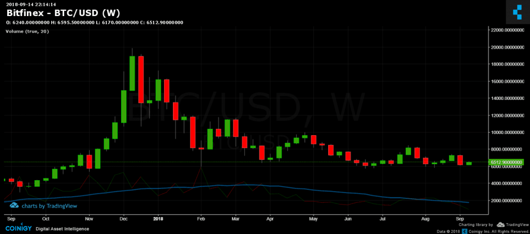This screenshot has height=234, width=530.
Task: Click the 'Jul' time axis label
Action: coord(382,219)
